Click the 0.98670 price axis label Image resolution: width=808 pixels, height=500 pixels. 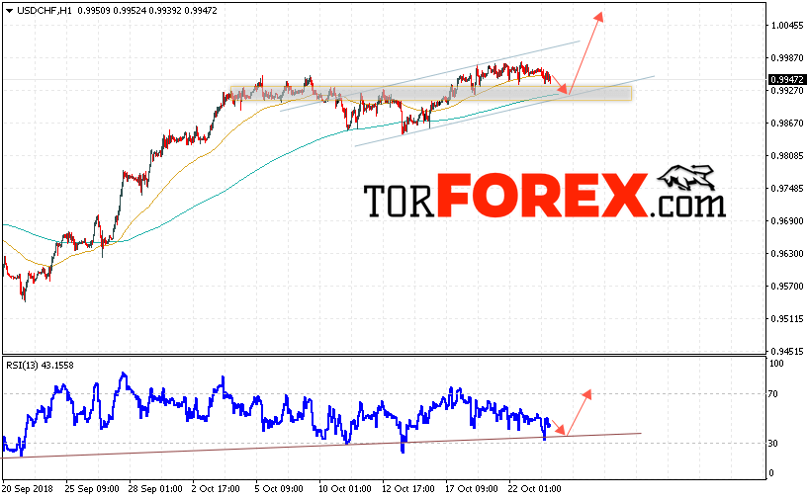coord(787,124)
